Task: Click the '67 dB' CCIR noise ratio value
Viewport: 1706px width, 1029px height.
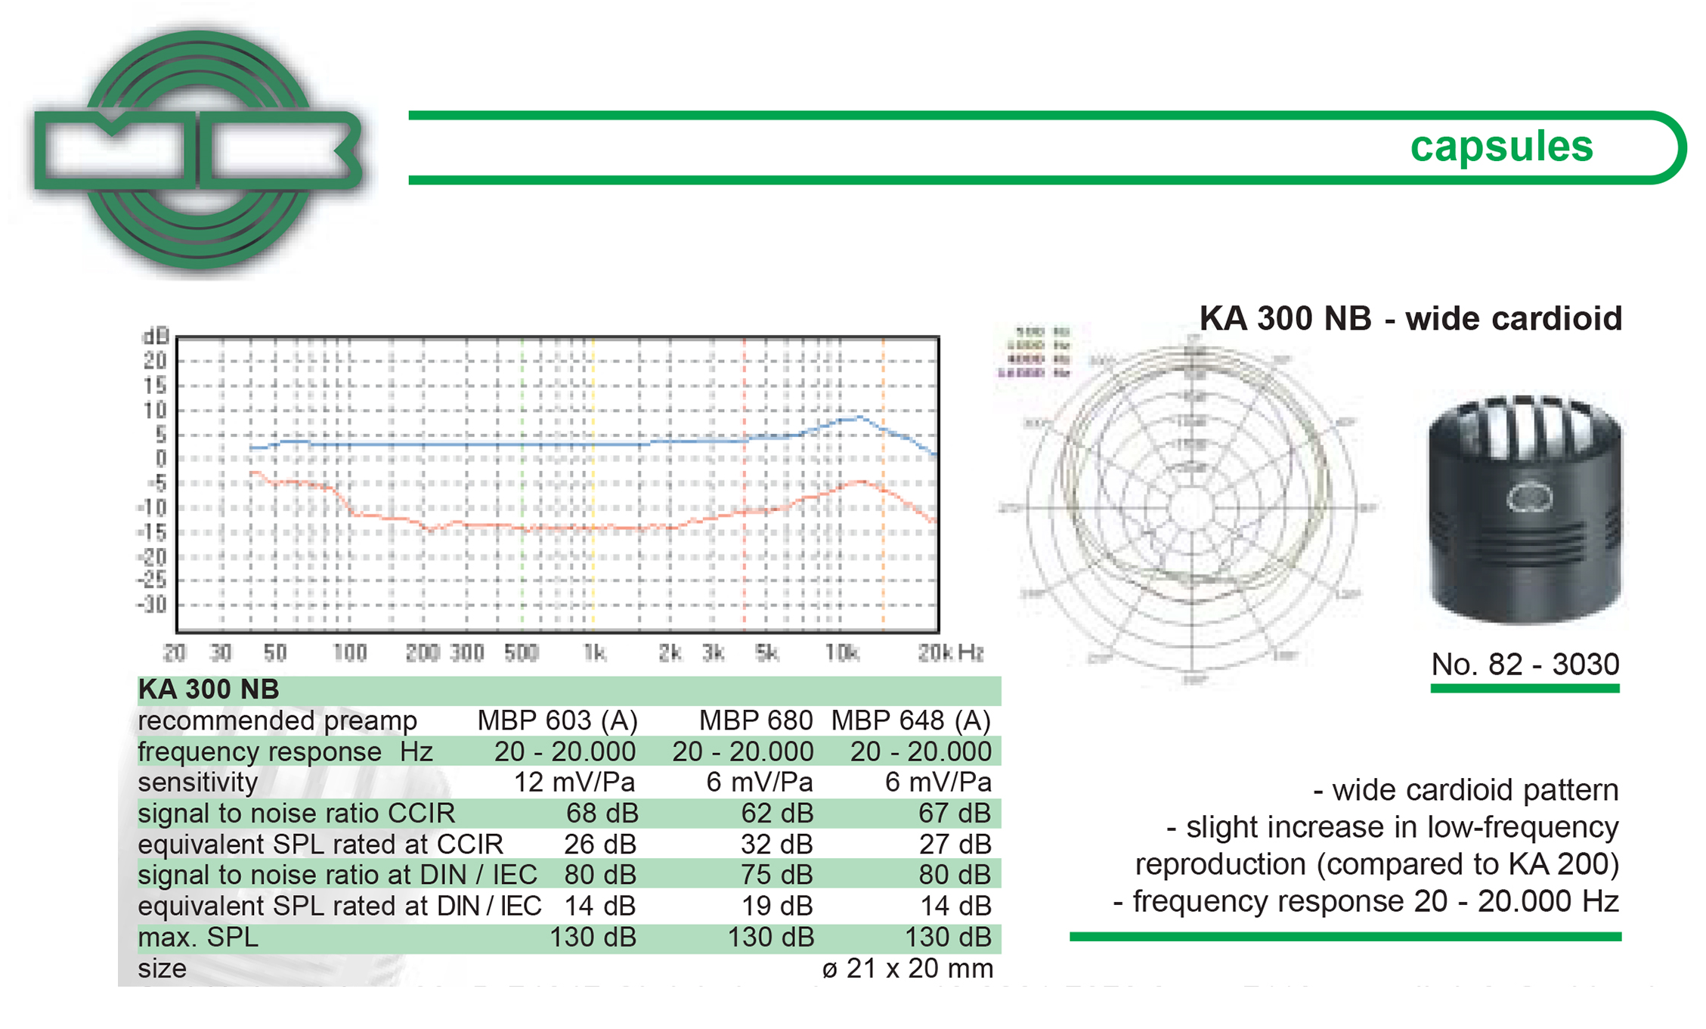Action: (955, 814)
